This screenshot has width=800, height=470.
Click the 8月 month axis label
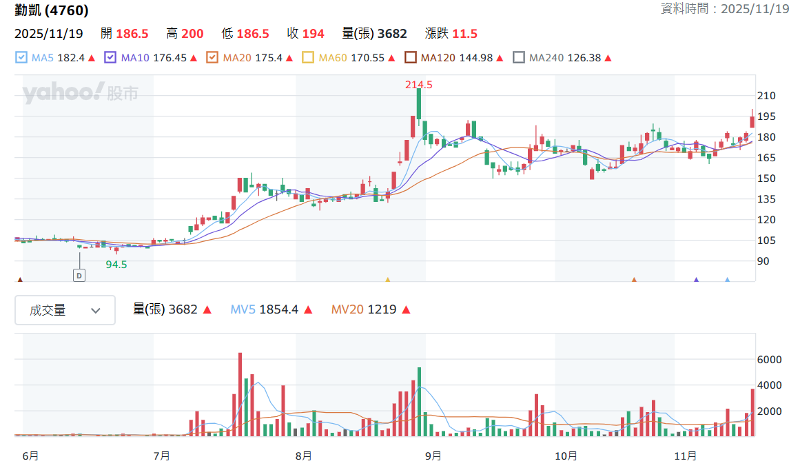[x=304, y=456]
